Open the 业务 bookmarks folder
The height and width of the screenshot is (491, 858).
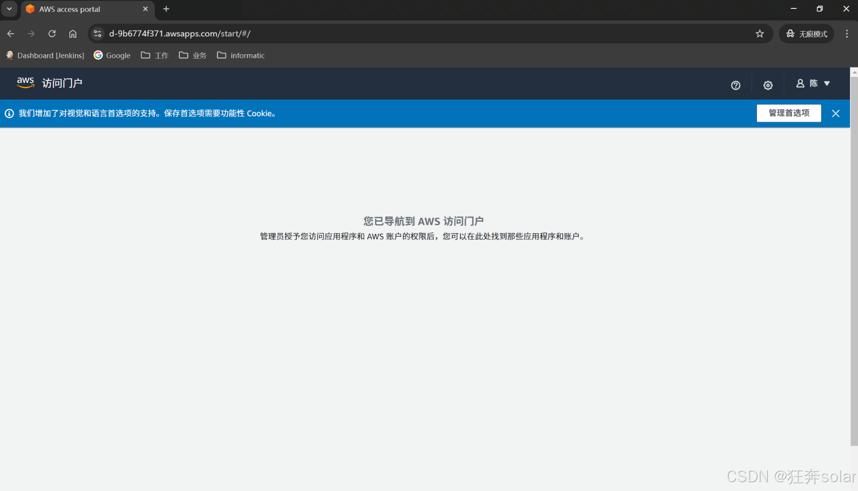(193, 55)
